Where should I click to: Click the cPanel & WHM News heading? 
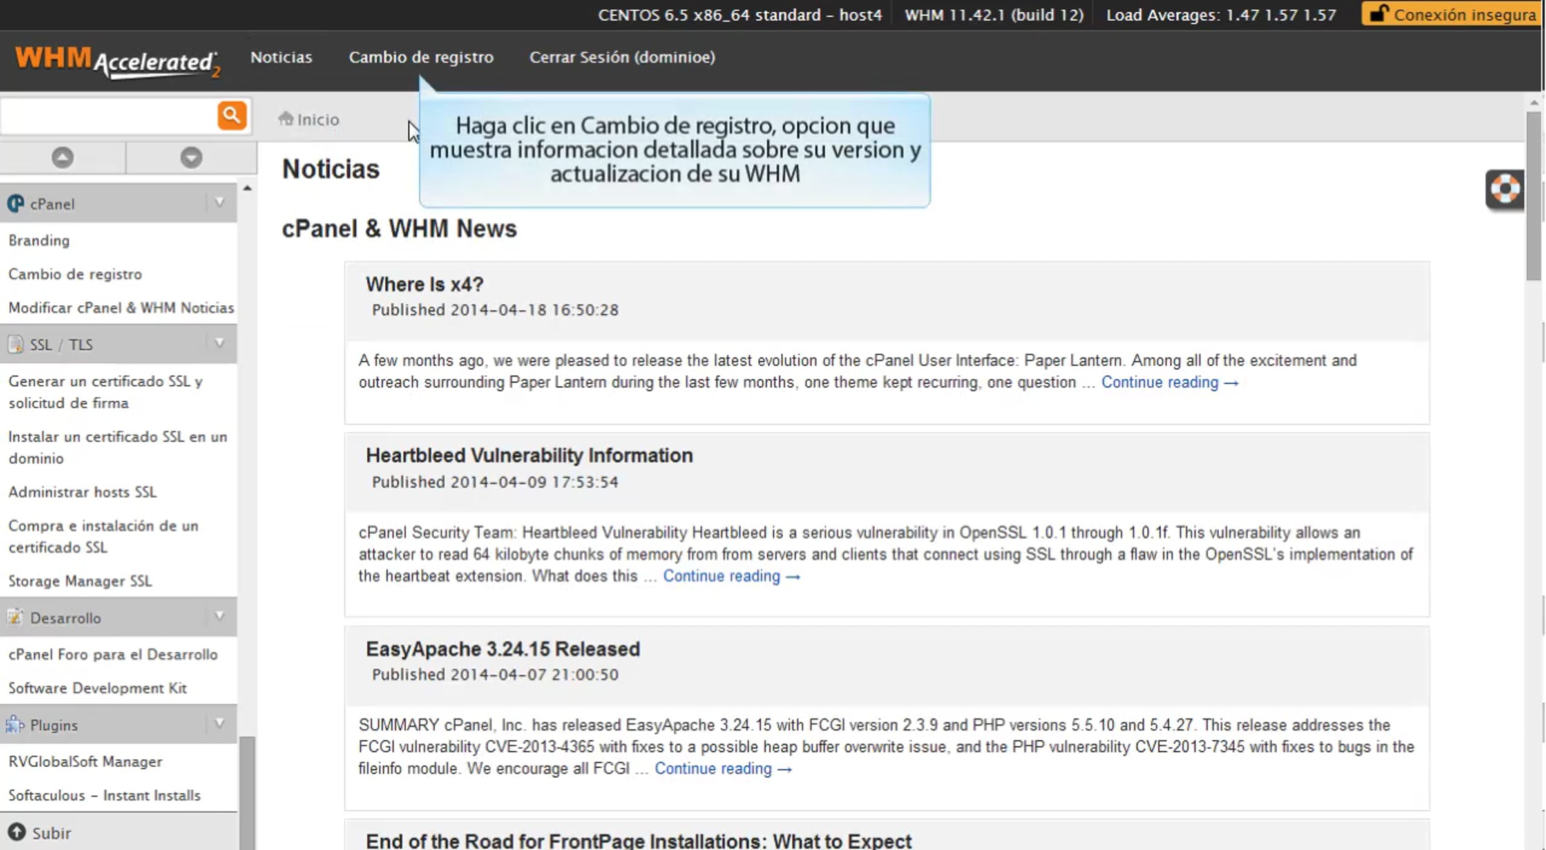coord(399,229)
